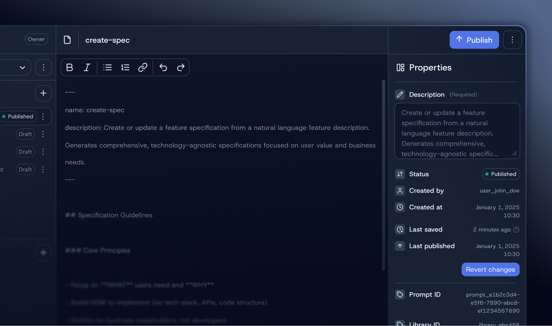Click the Published status badge in Properties

pos(501,174)
